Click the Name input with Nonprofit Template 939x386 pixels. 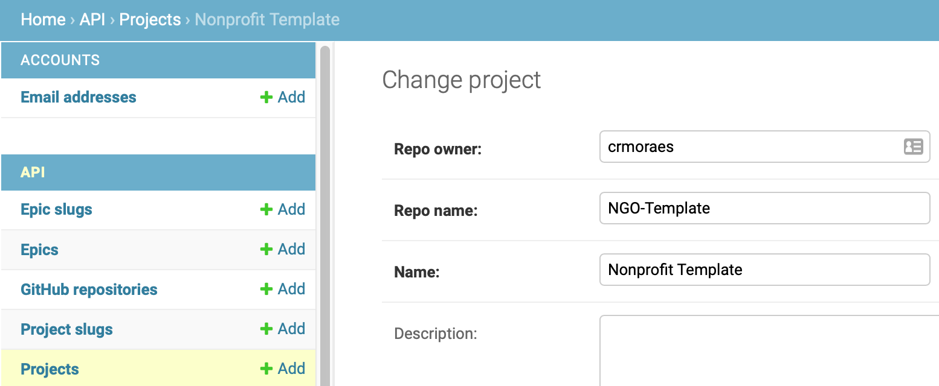point(764,270)
